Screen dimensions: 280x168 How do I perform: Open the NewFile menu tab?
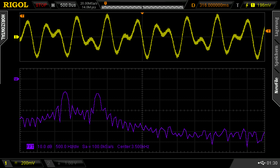pos(276,85)
